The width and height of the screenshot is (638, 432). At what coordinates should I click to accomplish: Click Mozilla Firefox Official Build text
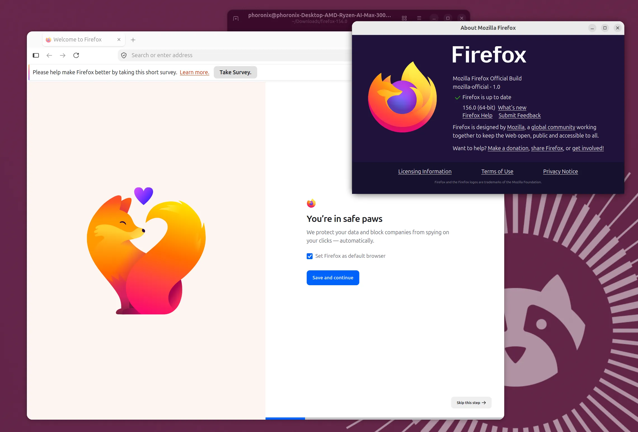click(487, 78)
